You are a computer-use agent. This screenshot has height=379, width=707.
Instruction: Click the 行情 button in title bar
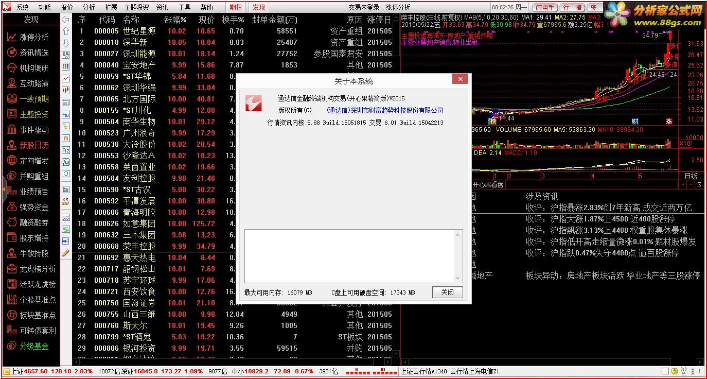(x=572, y=7)
